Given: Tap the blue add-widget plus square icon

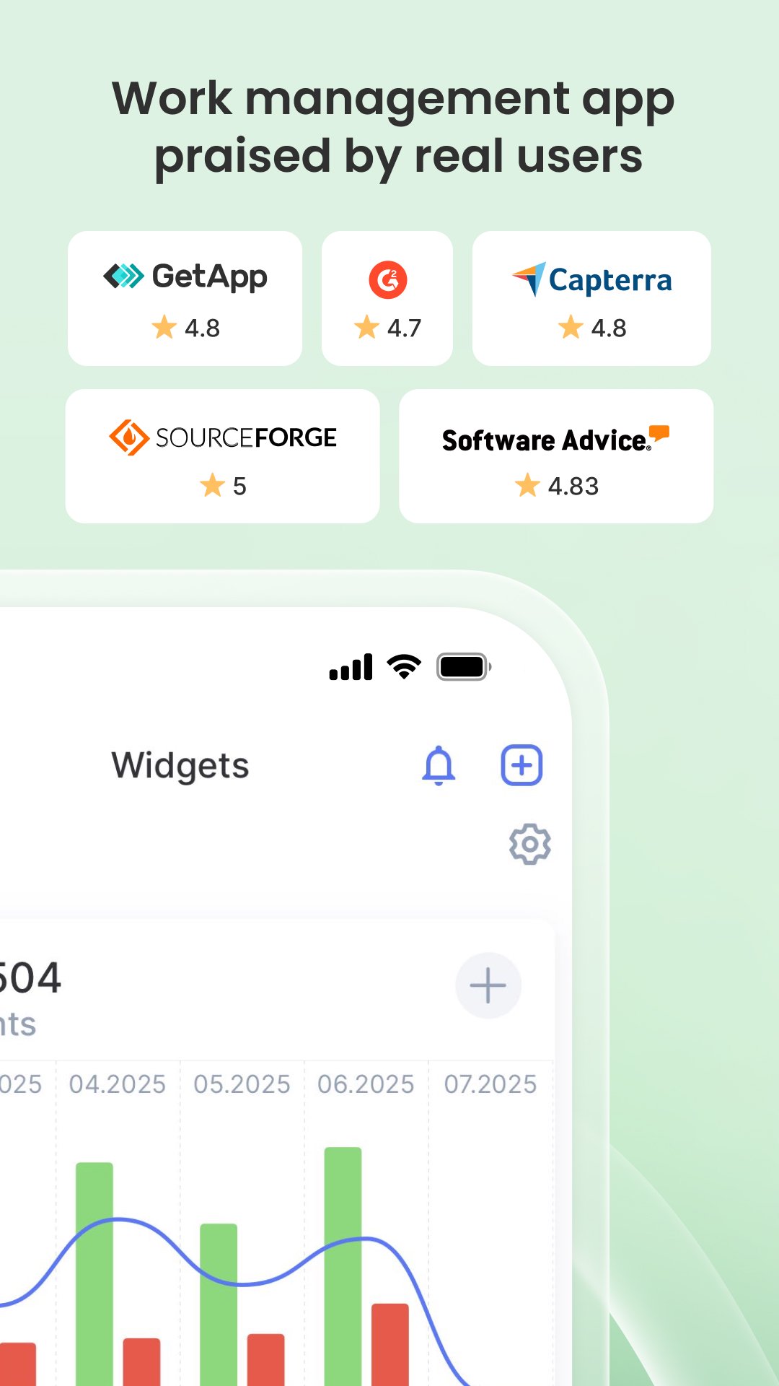Looking at the screenshot, I should [x=521, y=765].
